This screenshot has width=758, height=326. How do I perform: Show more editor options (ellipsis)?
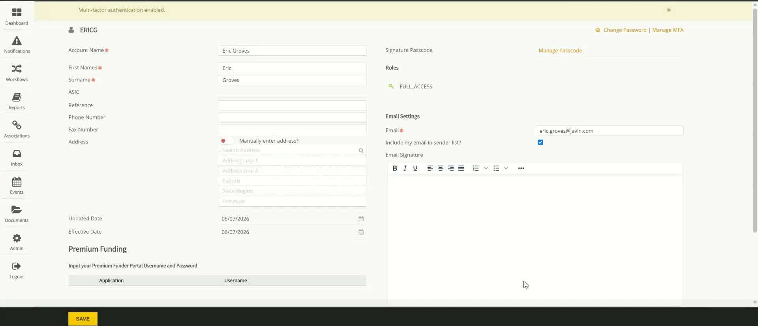click(x=521, y=168)
